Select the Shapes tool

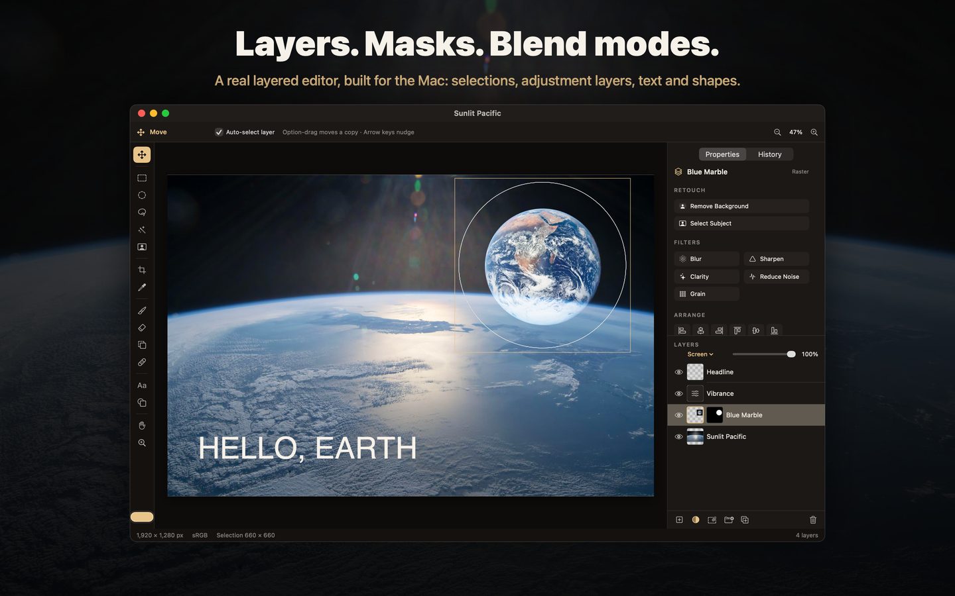[142, 403]
